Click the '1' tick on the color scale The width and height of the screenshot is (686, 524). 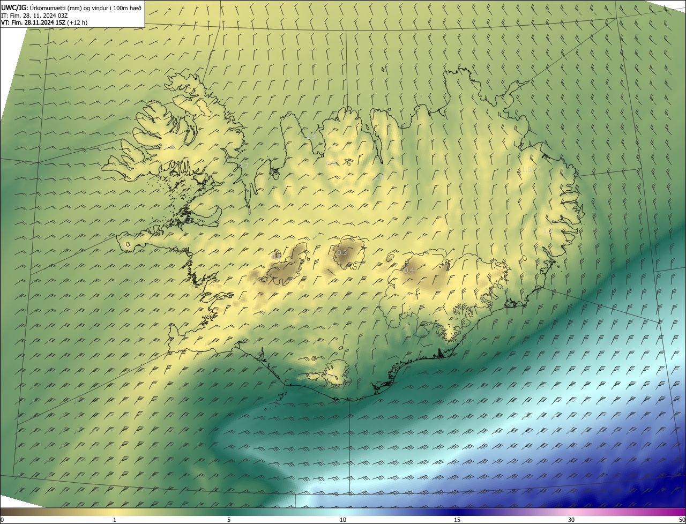point(115,520)
